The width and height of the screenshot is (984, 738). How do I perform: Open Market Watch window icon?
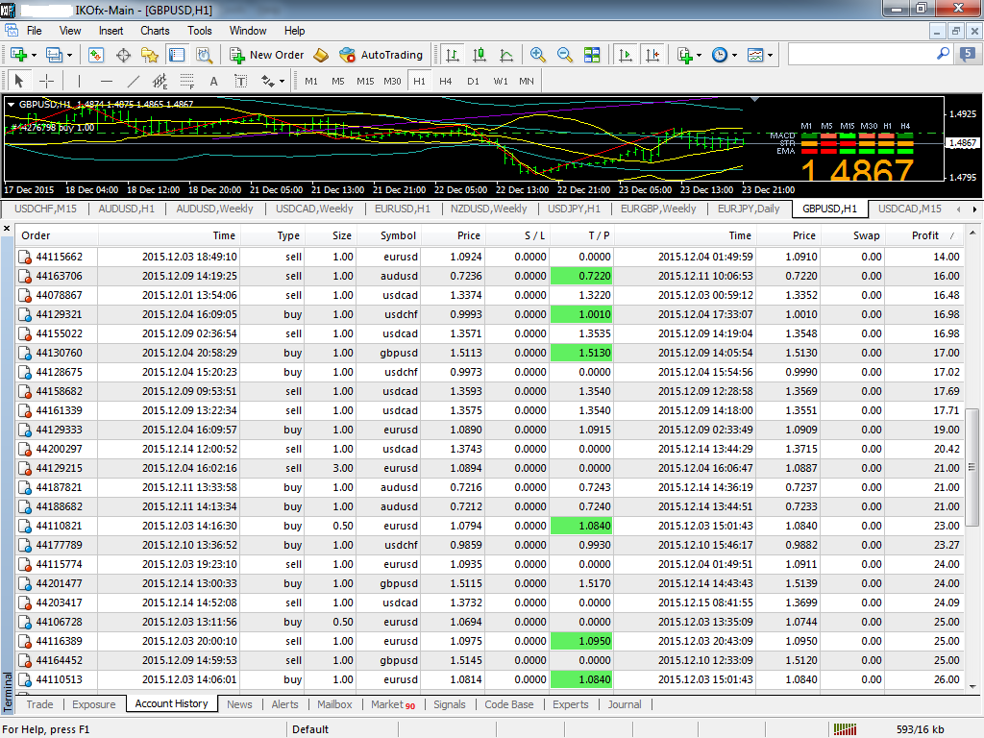(96, 55)
